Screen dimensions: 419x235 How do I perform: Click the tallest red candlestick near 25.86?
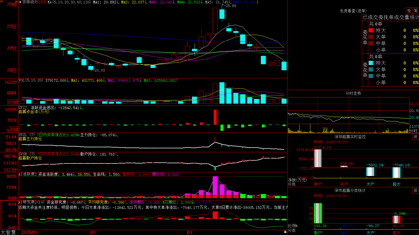[215, 21]
